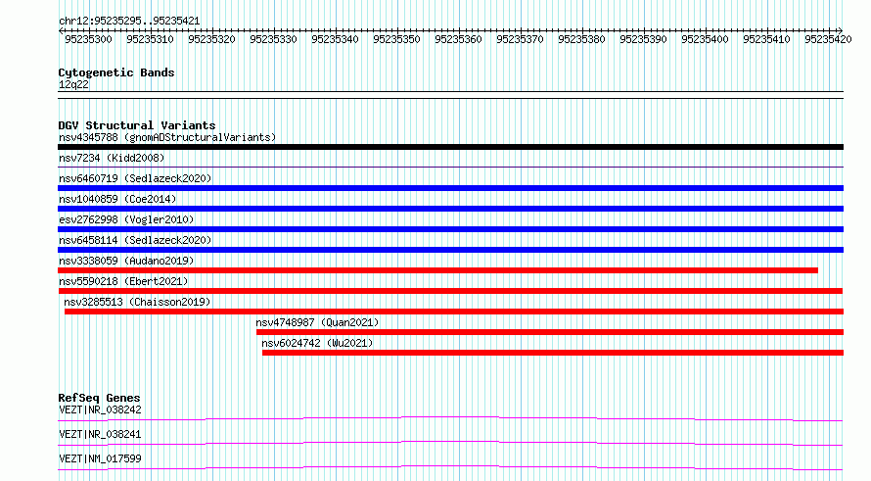
Task: Click the red nsv3338059 variant bar
Action: [437, 270]
